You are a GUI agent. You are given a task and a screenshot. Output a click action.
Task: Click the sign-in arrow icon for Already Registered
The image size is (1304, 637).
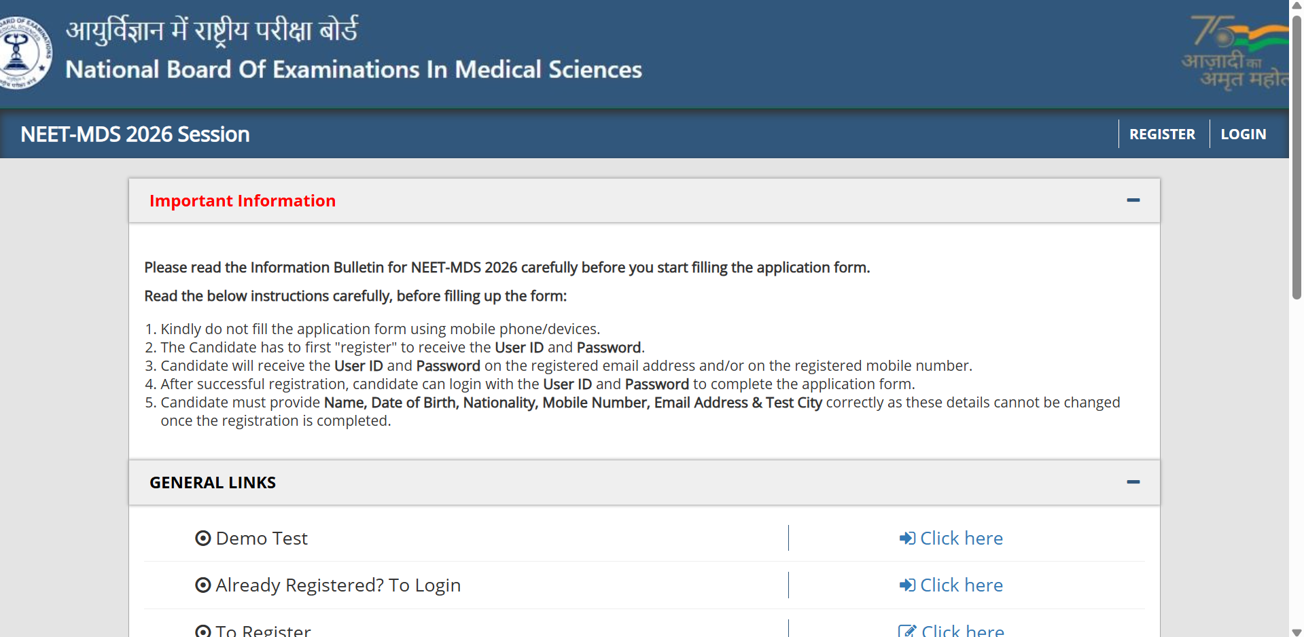click(906, 585)
